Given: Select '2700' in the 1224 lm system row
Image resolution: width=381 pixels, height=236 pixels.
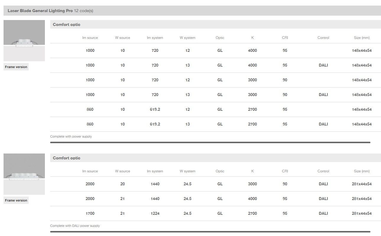Looking at the screenshot, I should [253, 213].
